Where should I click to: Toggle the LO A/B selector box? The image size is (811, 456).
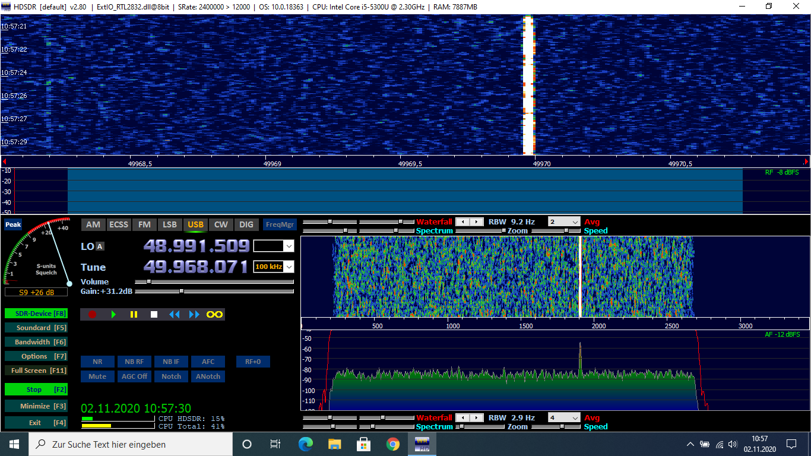[100, 246]
